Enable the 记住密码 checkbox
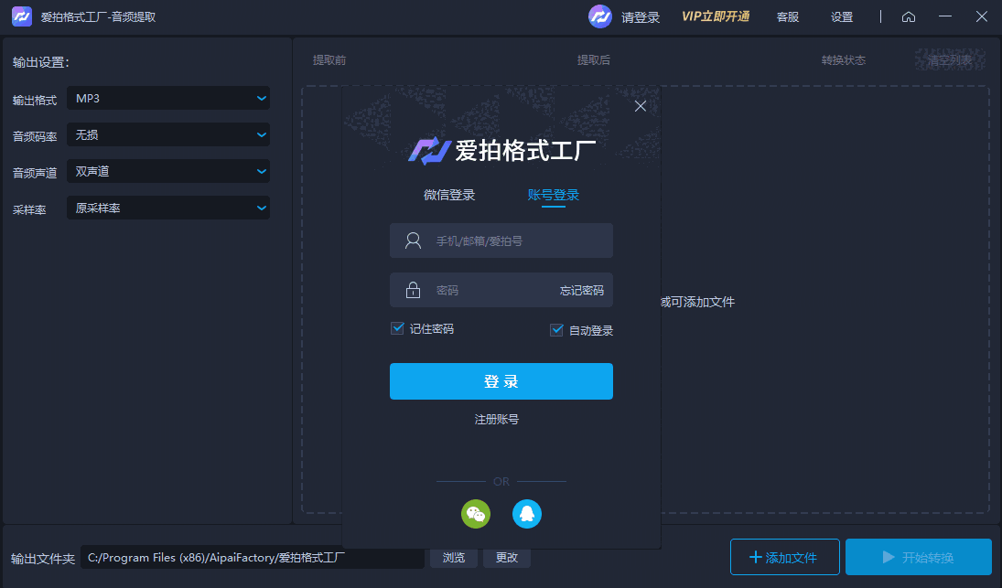This screenshot has width=1002, height=588. pyautogui.click(x=397, y=328)
